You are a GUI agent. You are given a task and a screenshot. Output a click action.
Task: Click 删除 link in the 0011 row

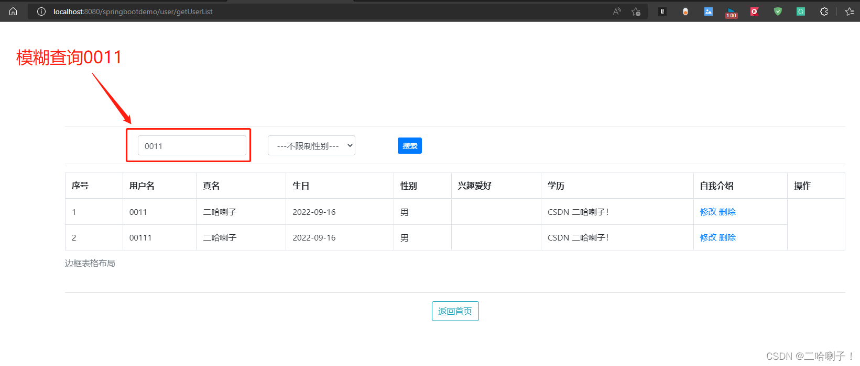pyautogui.click(x=727, y=212)
